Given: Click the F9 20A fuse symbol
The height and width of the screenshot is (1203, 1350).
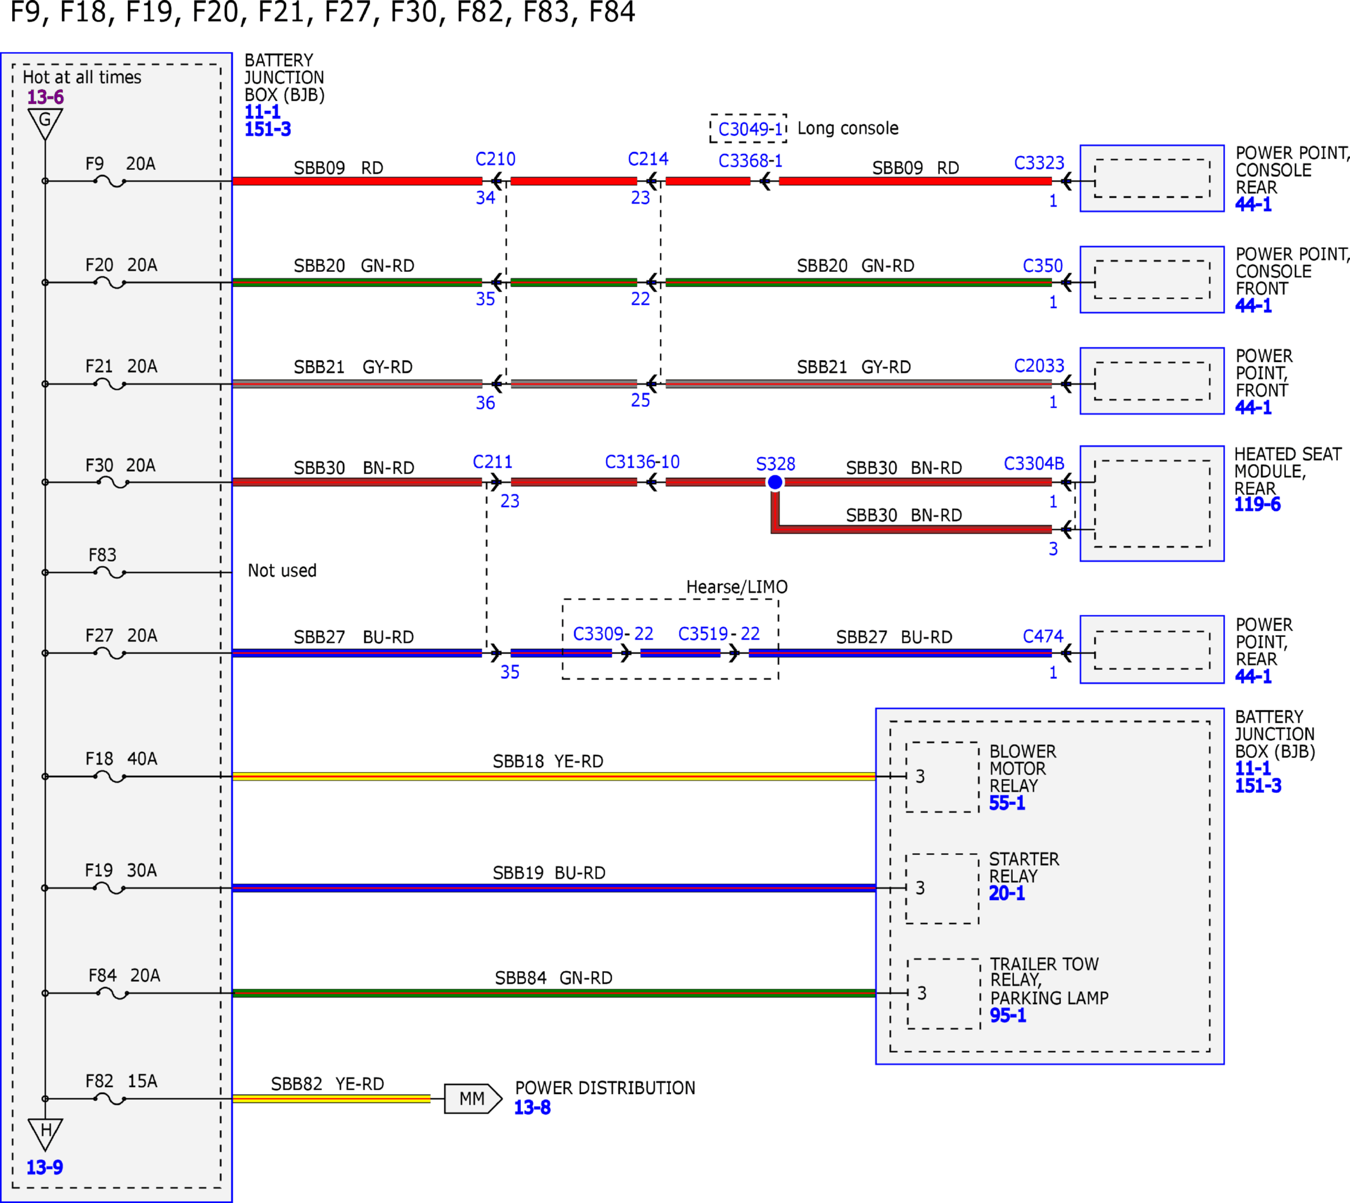Looking at the screenshot, I should (x=110, y=181).
